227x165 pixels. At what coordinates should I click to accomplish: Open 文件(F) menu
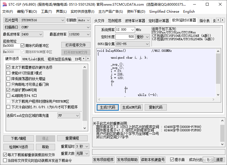click(8, 11)
